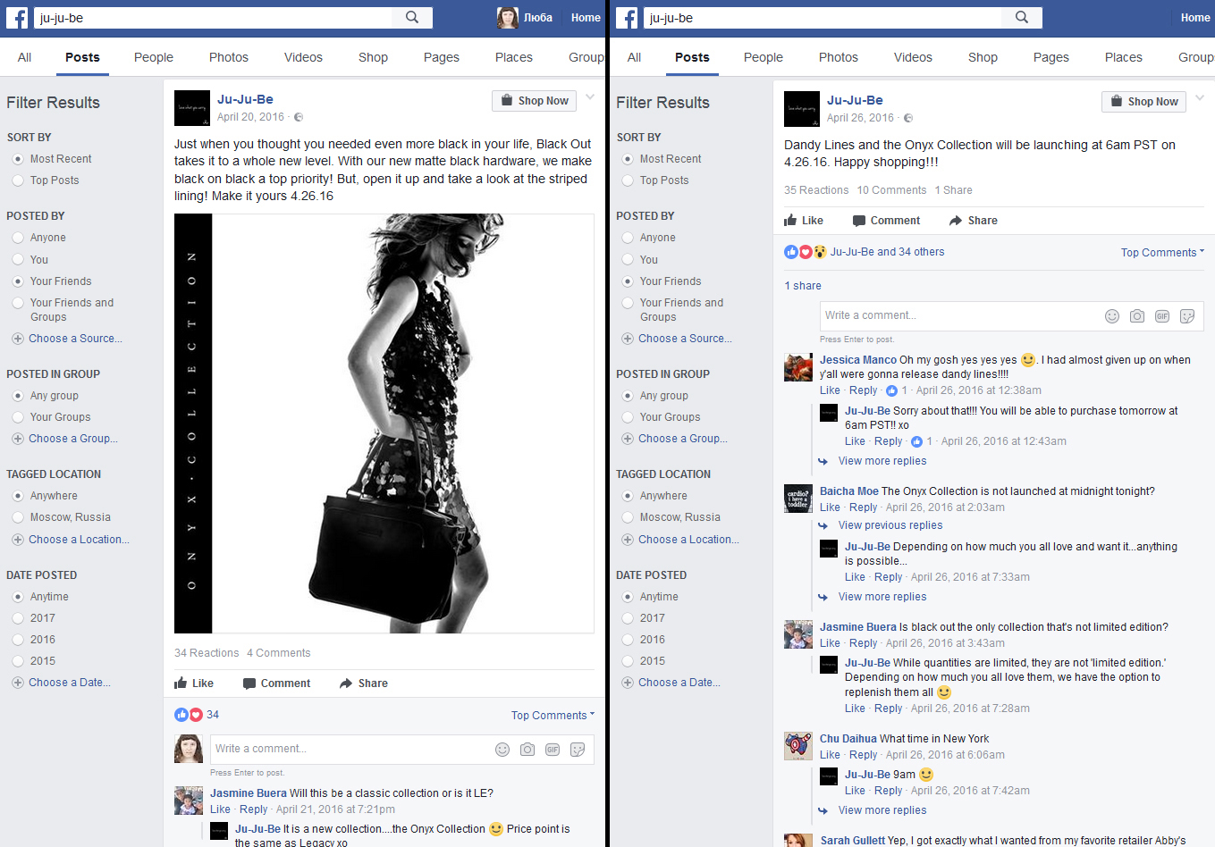Click Like thumbs-up on April 20 post
The image size is (1215, 847).
coord(194,683)
